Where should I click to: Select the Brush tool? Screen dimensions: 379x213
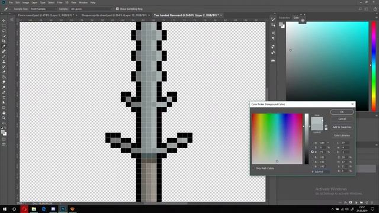(x=4, y=56)
